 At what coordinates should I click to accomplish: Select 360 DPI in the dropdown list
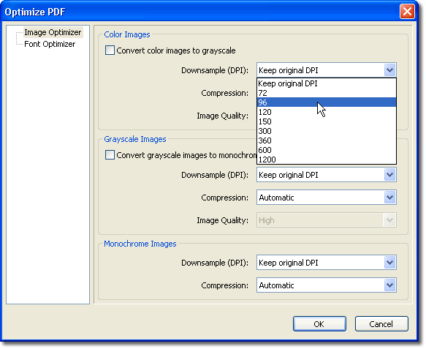click(327, 140)
